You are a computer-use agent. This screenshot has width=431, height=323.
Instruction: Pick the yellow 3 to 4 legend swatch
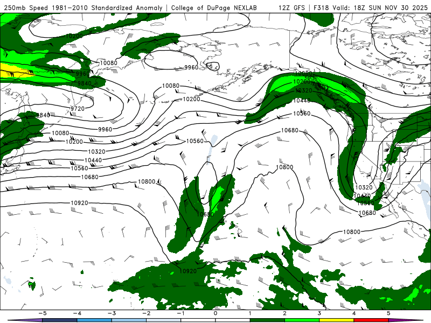(x=336, y=320)
